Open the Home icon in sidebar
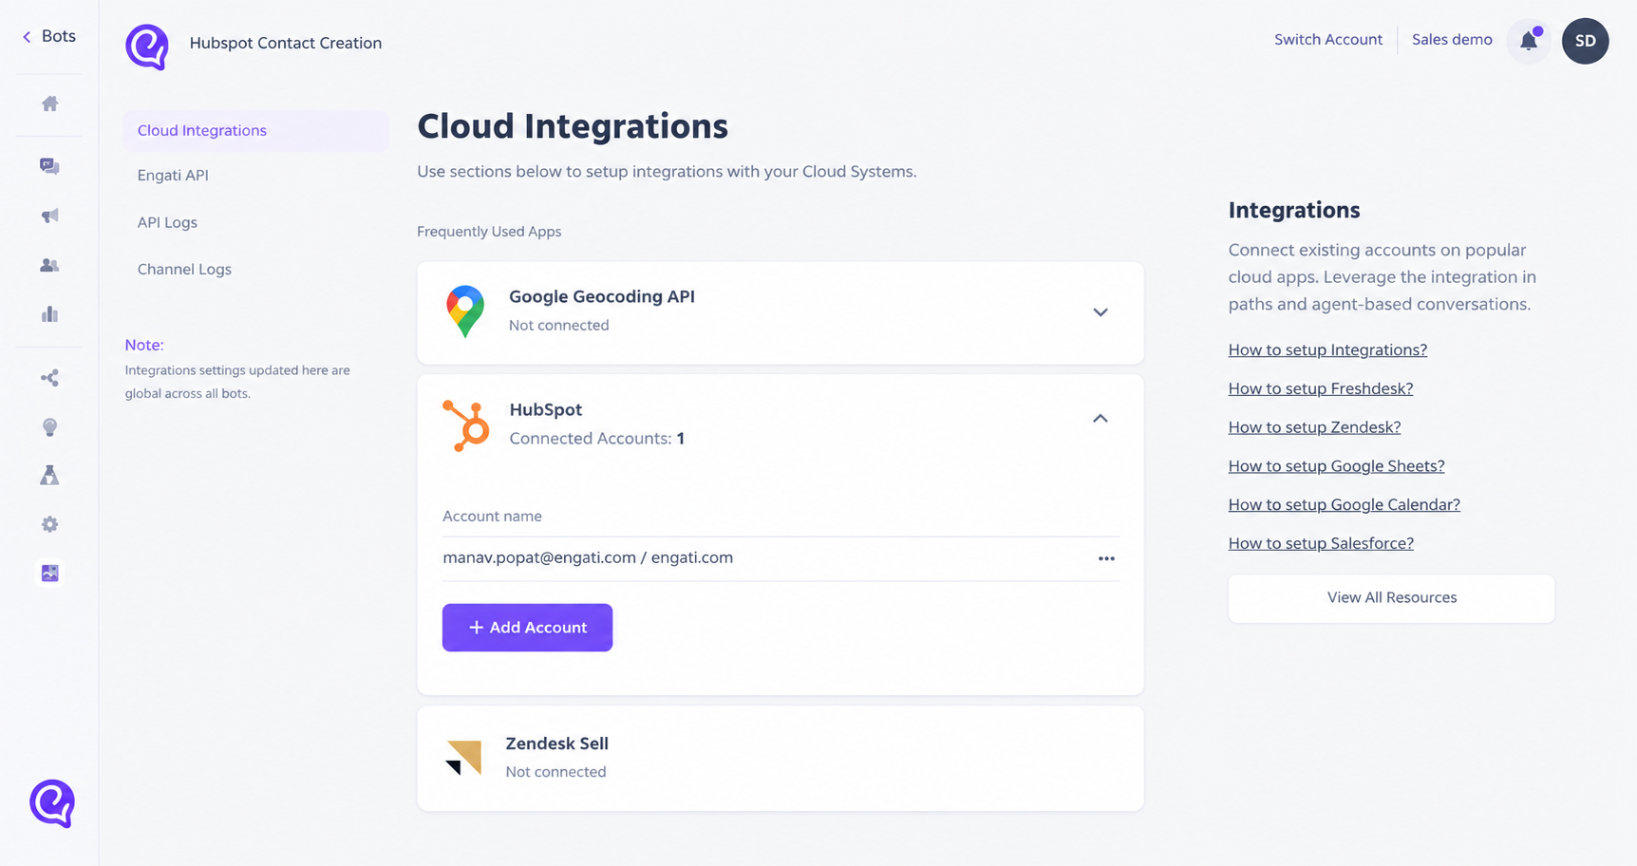 [x=50, y=104]
